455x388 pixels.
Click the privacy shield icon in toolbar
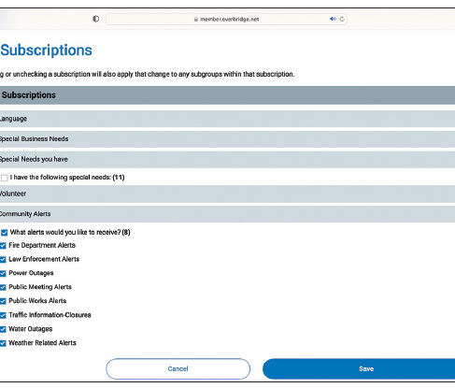[x=96, y=19]
